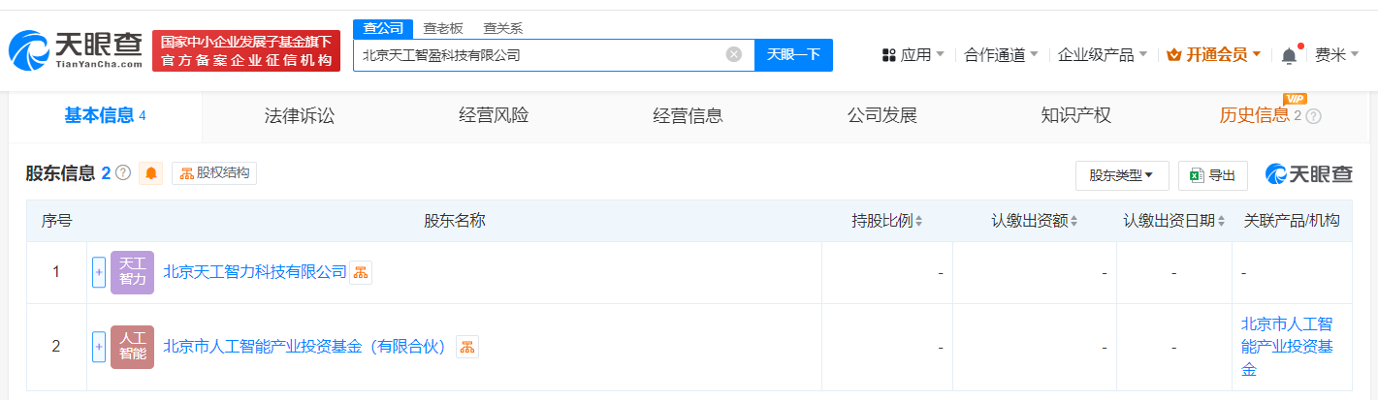The height and width of the screenshot is (400, 1378).
Task: Open equity structure icon for 北京天工智力科技有限公司
Action: tap(361, 272)
